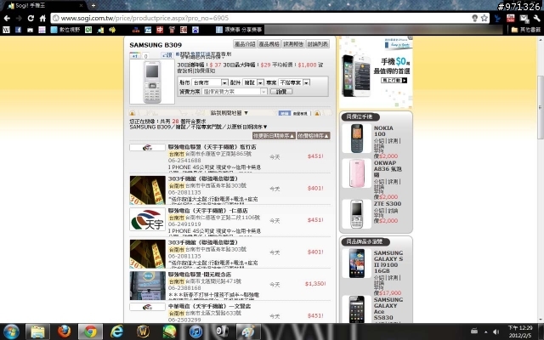Click the 06-2388168 phone number text

click(x=184, y=288)
